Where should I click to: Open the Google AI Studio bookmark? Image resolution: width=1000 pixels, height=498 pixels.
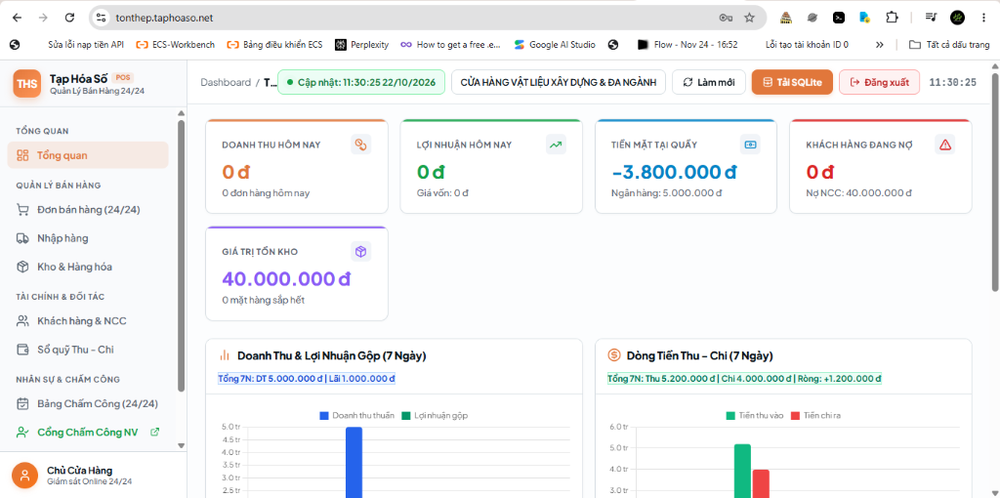pos(555,45)
